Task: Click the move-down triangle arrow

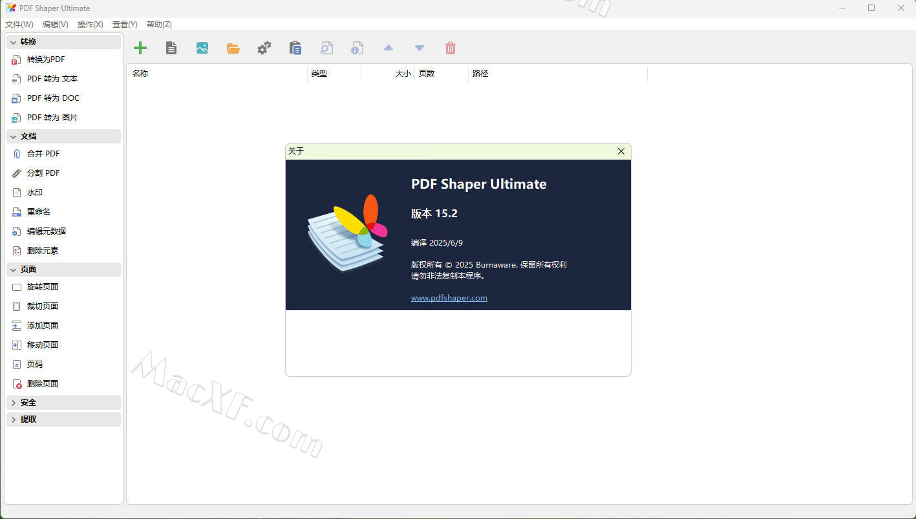Action: [x=420, y=48]
